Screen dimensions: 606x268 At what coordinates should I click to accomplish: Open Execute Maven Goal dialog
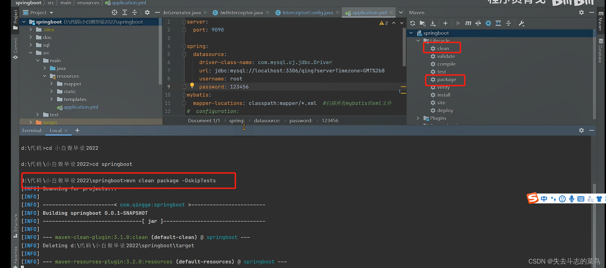pos(468,23)
